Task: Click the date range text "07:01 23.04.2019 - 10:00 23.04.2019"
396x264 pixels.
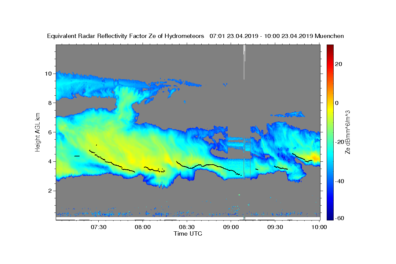Action: (x=261, y=36)
